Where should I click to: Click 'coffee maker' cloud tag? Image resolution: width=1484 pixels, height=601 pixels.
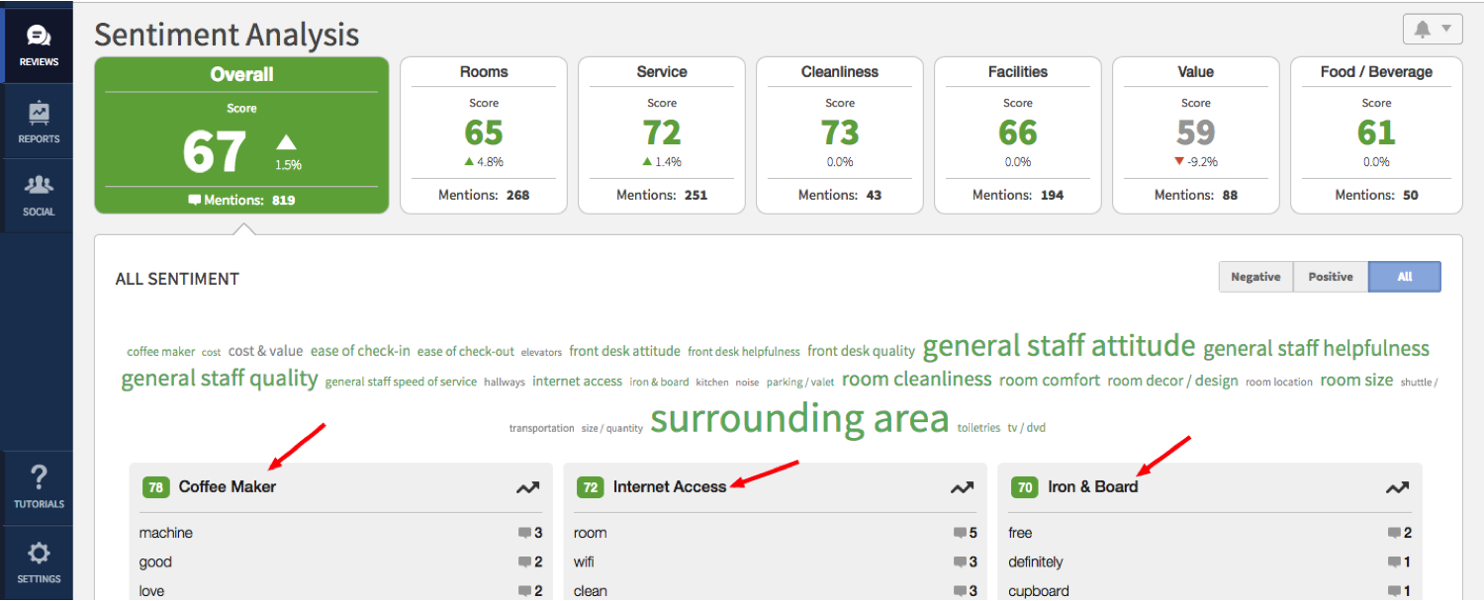tap(161, 352)
